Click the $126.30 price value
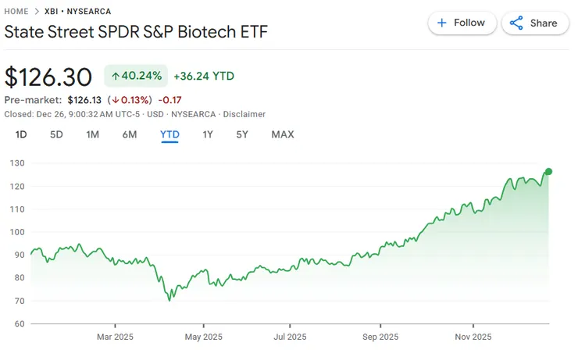 click(49, 76)
